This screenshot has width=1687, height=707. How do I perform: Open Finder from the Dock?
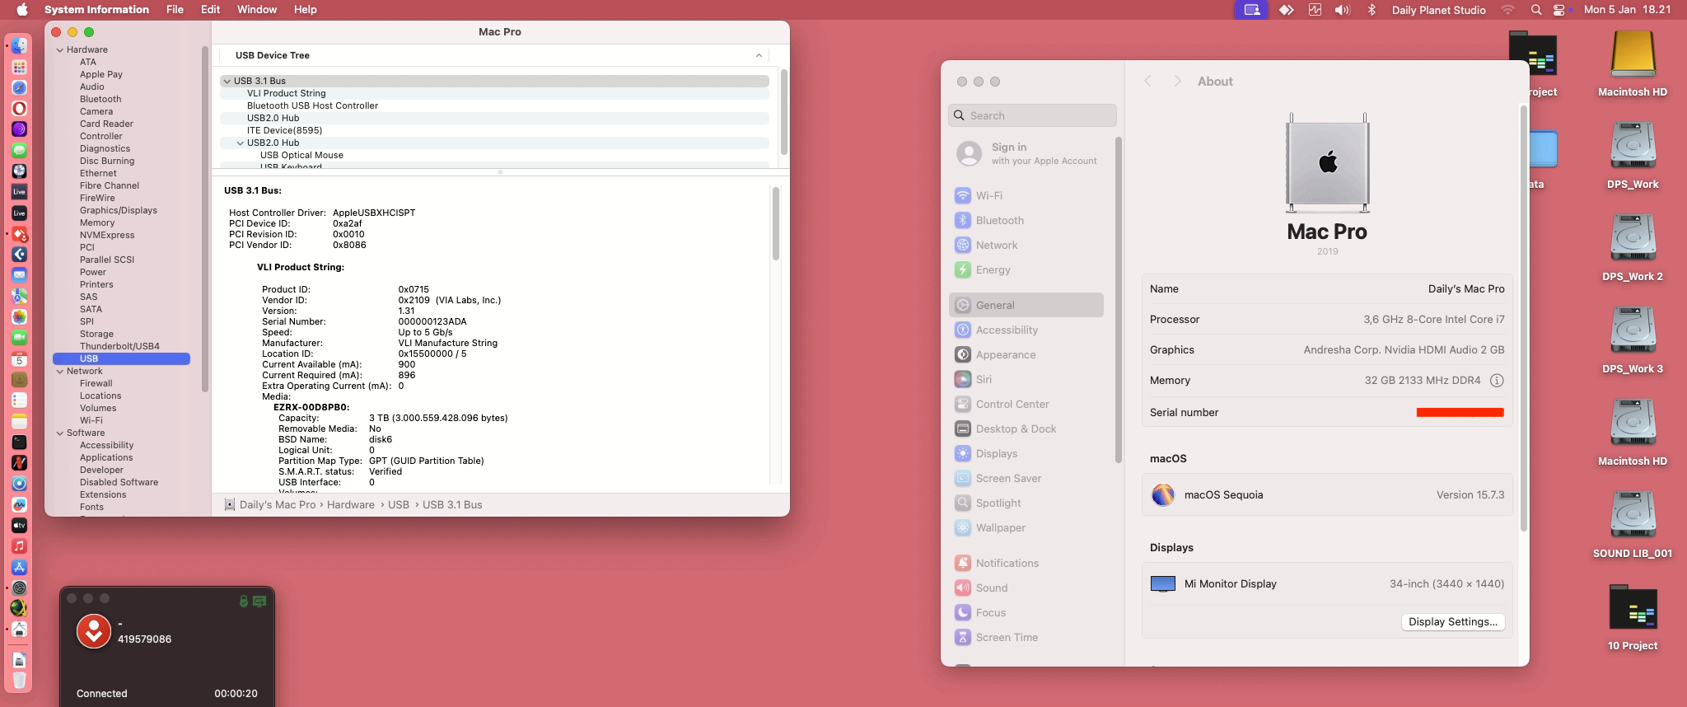pyautogui.click(x=19, y=46)
